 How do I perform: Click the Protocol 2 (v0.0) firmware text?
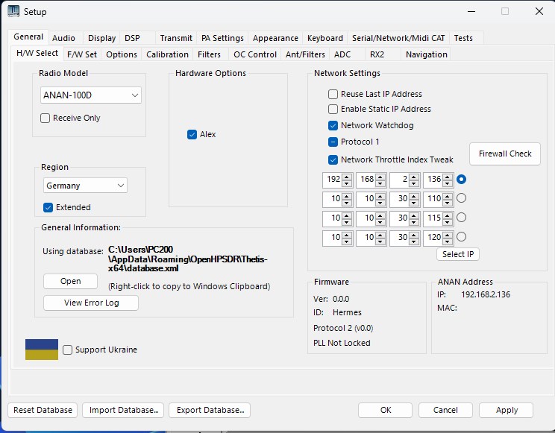343,328
